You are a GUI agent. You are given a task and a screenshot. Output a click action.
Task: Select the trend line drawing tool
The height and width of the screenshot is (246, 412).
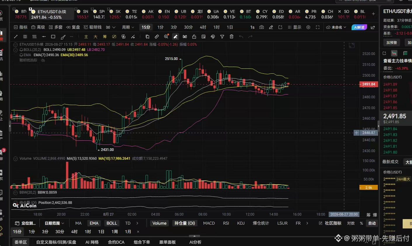[16, 37]
